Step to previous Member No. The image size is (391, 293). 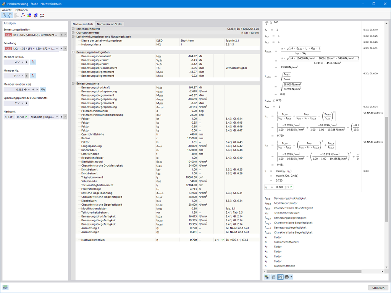[x=23, y=76]
